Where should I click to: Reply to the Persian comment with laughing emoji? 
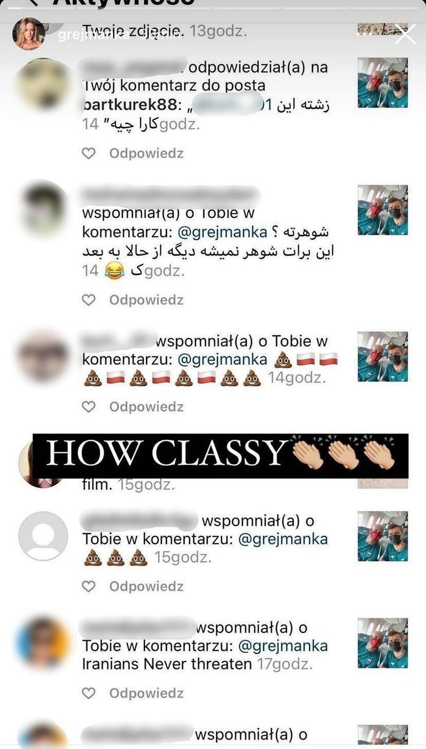pyautogui.click(x=146, y=300)
